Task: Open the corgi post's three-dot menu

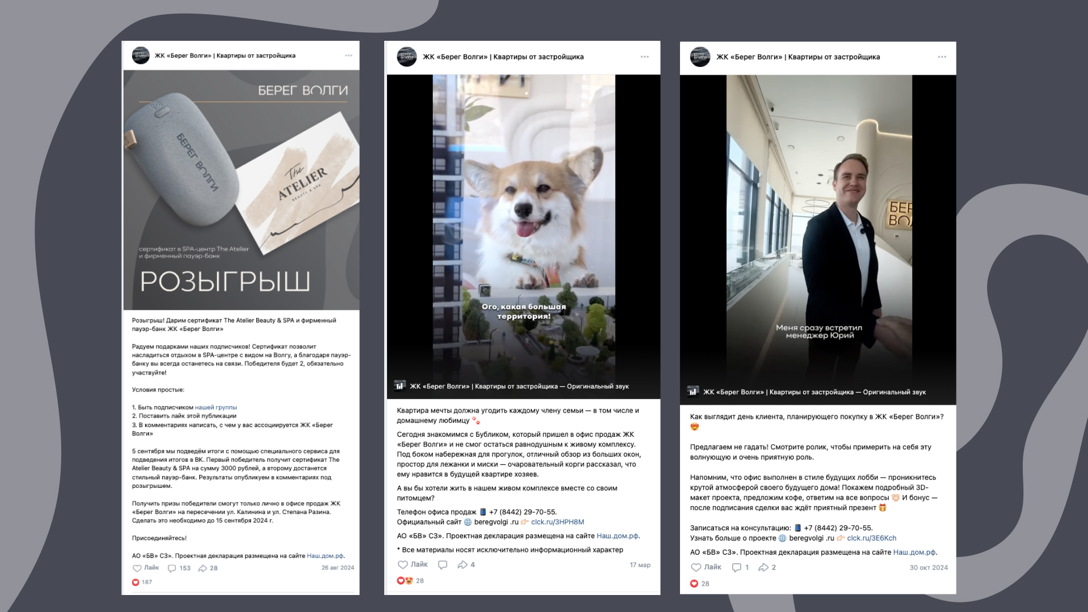Action: (645, 57)
